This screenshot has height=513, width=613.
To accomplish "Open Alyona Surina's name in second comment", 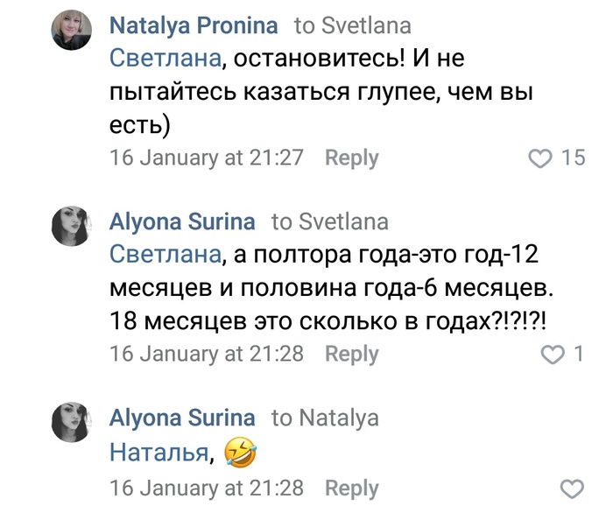I will click(x=182, y=222).
